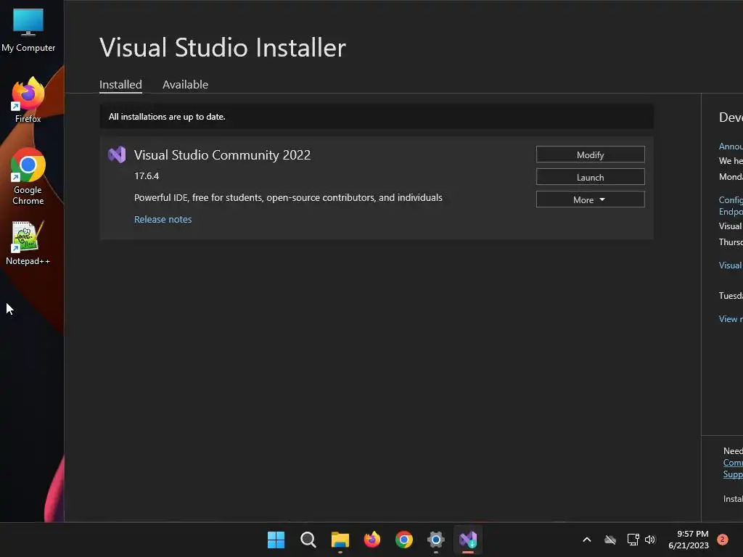Click the Modify button
The width and height of the screenshot is (743, 557).
[591, 154]
